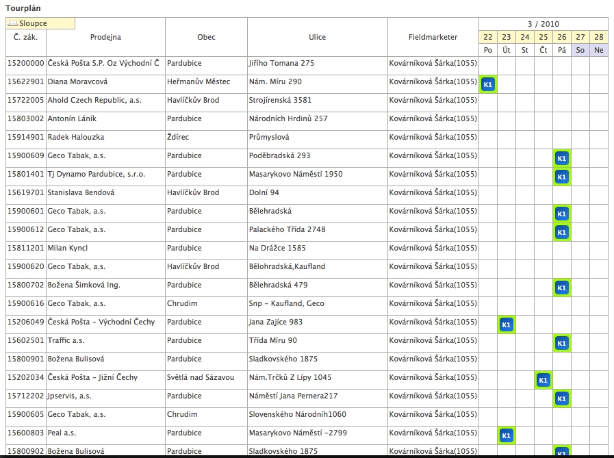
Task: Click street Třída Míru 90
Action: [x=273, y=340]
